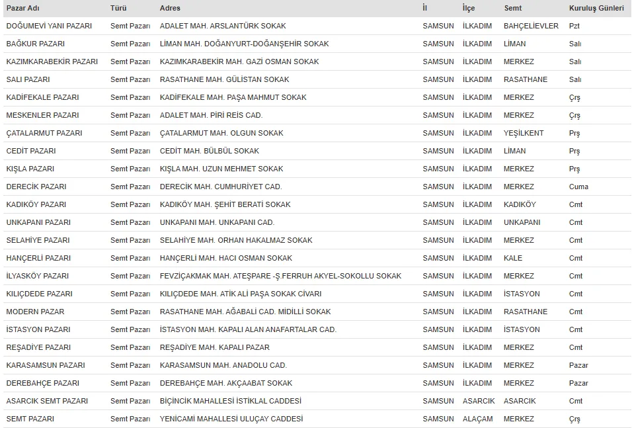Click address ADALET MAH. PİRİ REİS CAD.
Image resolution: width=632 pixels, height=428 pixels.
[211, 115]
